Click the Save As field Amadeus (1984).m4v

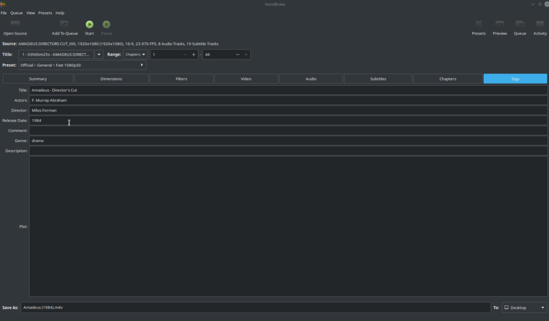pyautogui.click(x=256, y=308)
